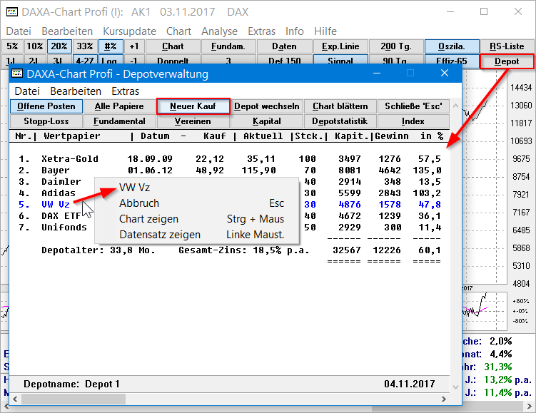The height and width of the screenshot is (413, 536).
Task: Open Extras menu in Depotverwaltung window
Action: tap(126, 91)
